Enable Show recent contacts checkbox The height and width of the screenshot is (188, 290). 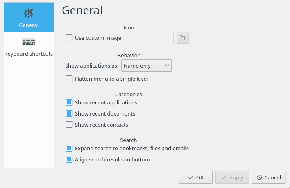(x=69, y=125)
